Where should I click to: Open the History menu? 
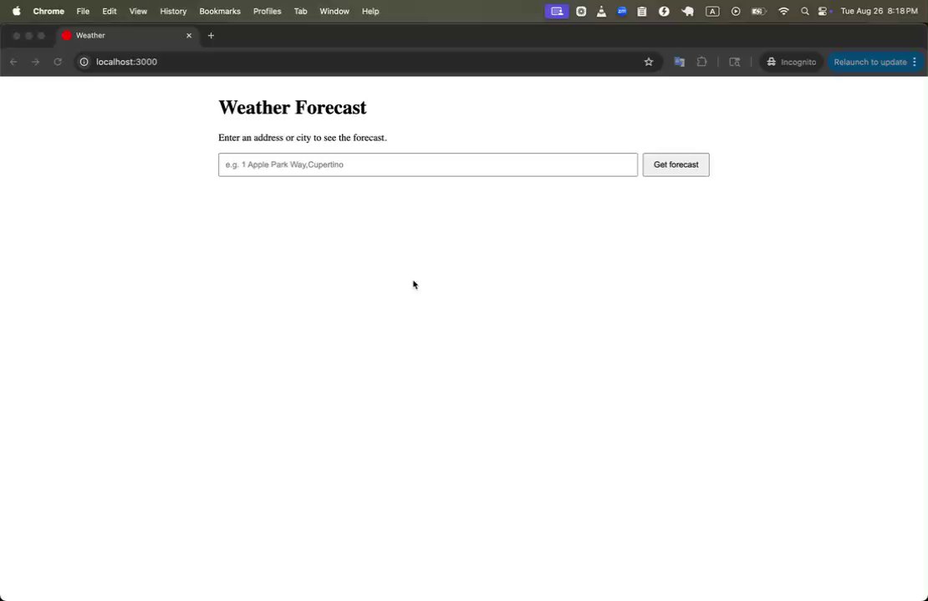coord(173,11)
